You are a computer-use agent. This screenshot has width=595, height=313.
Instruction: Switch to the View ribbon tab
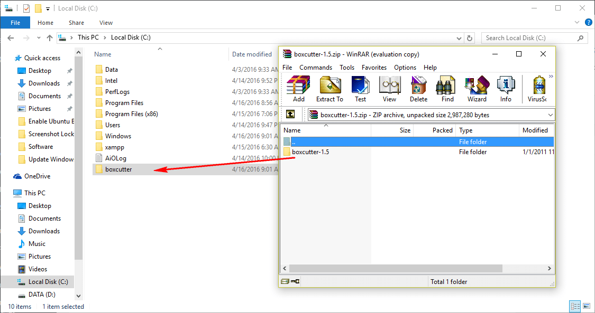(106, 23)
